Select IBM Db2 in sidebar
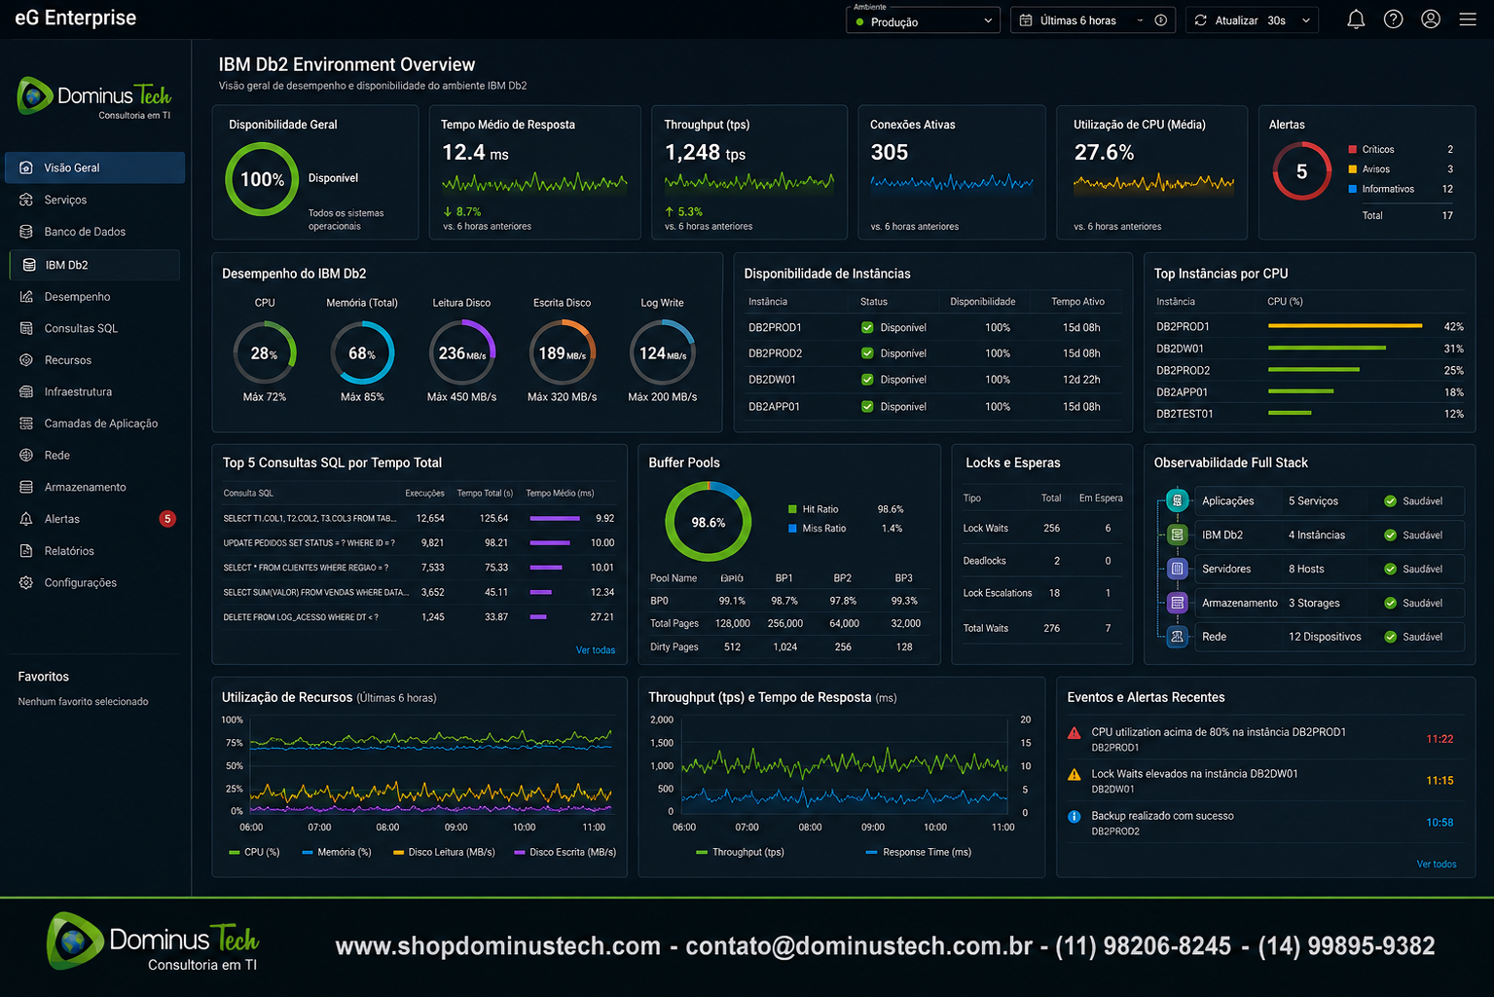 click(x=94, y=265)
